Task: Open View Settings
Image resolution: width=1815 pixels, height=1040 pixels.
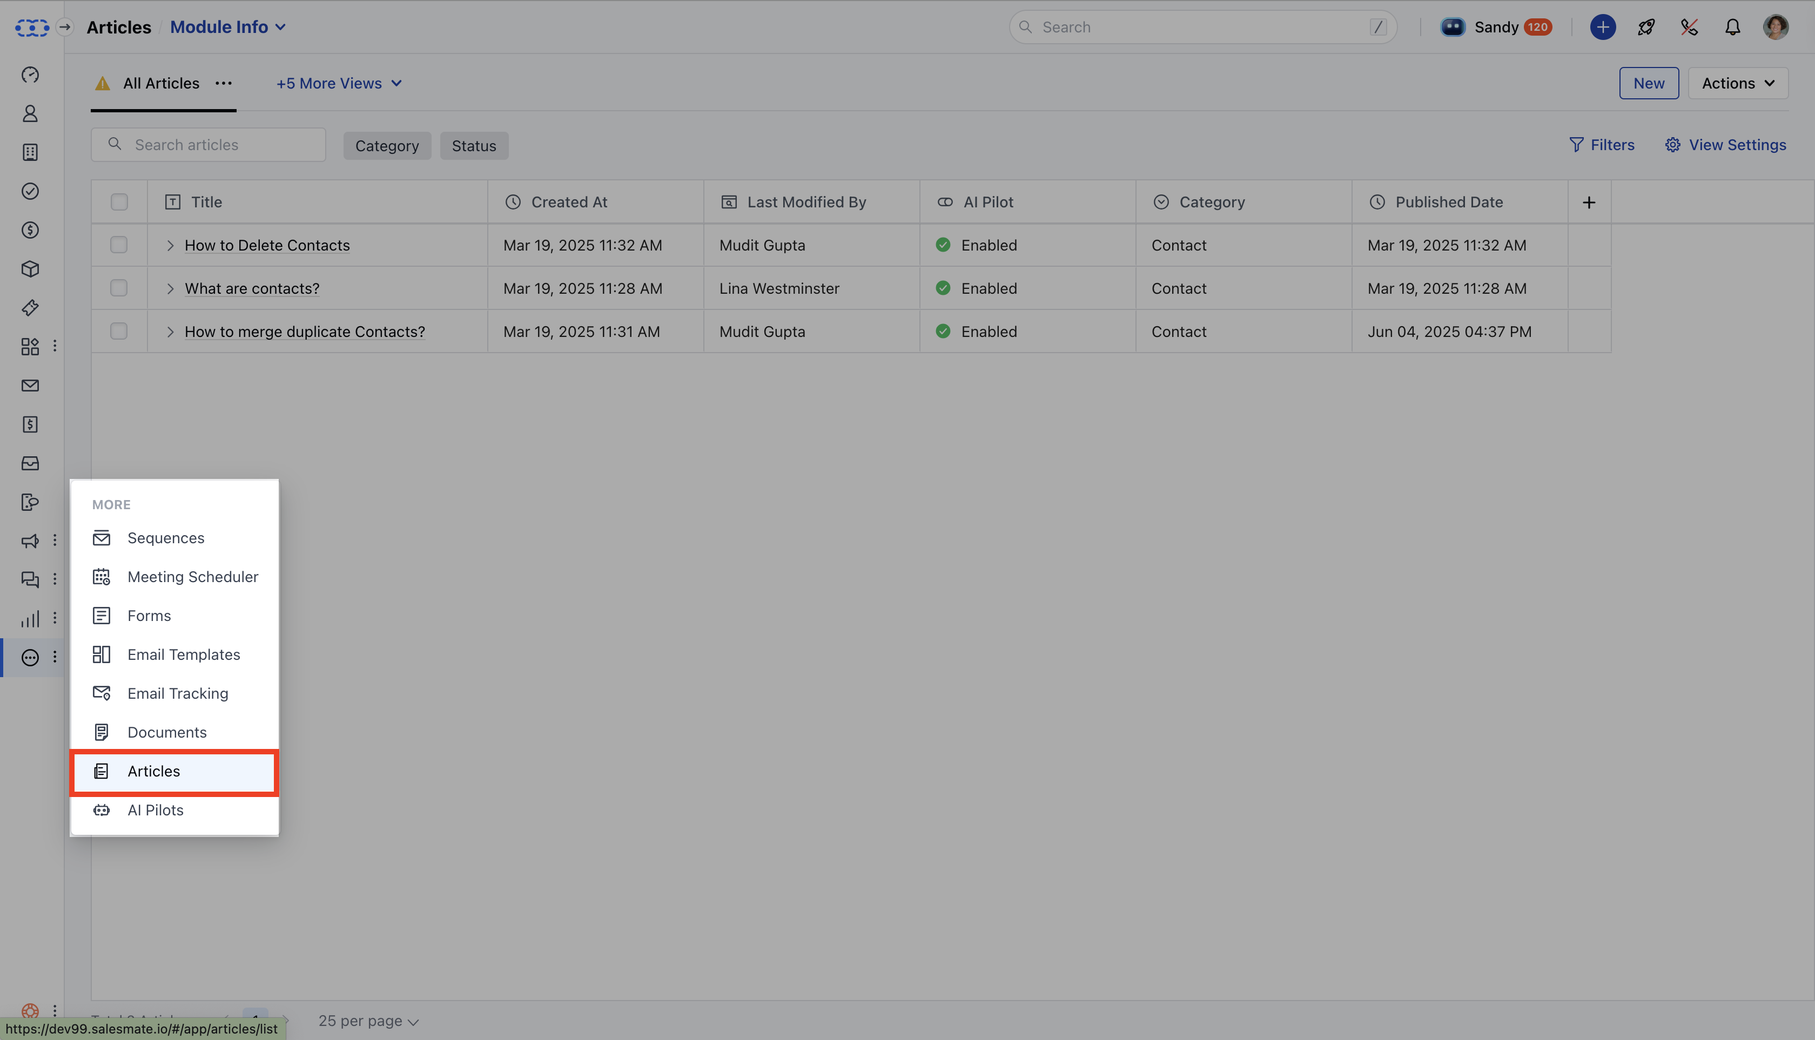Action: [x=1726, y=144]
